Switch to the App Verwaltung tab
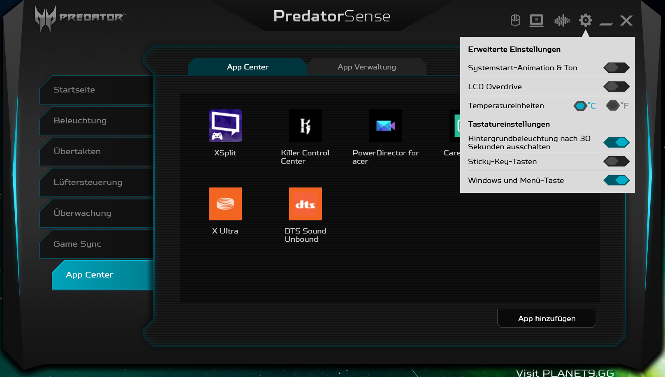665x377 pixels. coord(367,67)
